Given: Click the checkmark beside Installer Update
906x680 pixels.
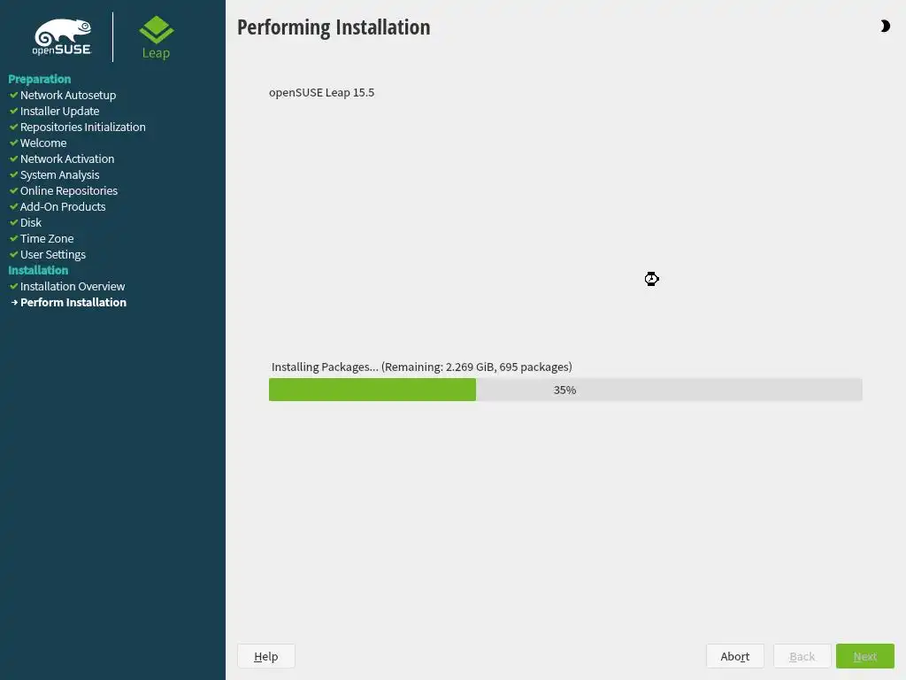Looking at the screenshot, I should tap(13, 111).
